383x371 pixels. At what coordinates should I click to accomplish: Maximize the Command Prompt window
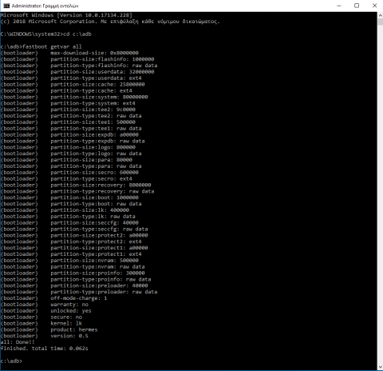tap(357, 6)
